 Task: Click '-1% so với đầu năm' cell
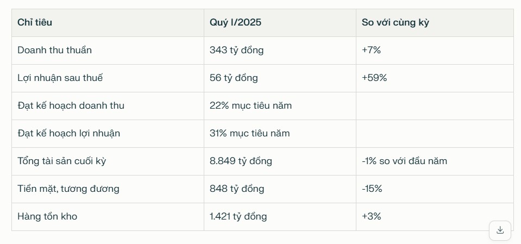(404, 161)
